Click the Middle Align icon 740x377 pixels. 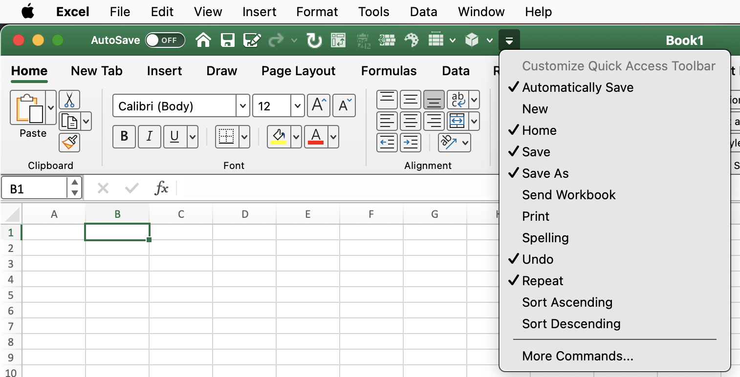coord(411,100)
